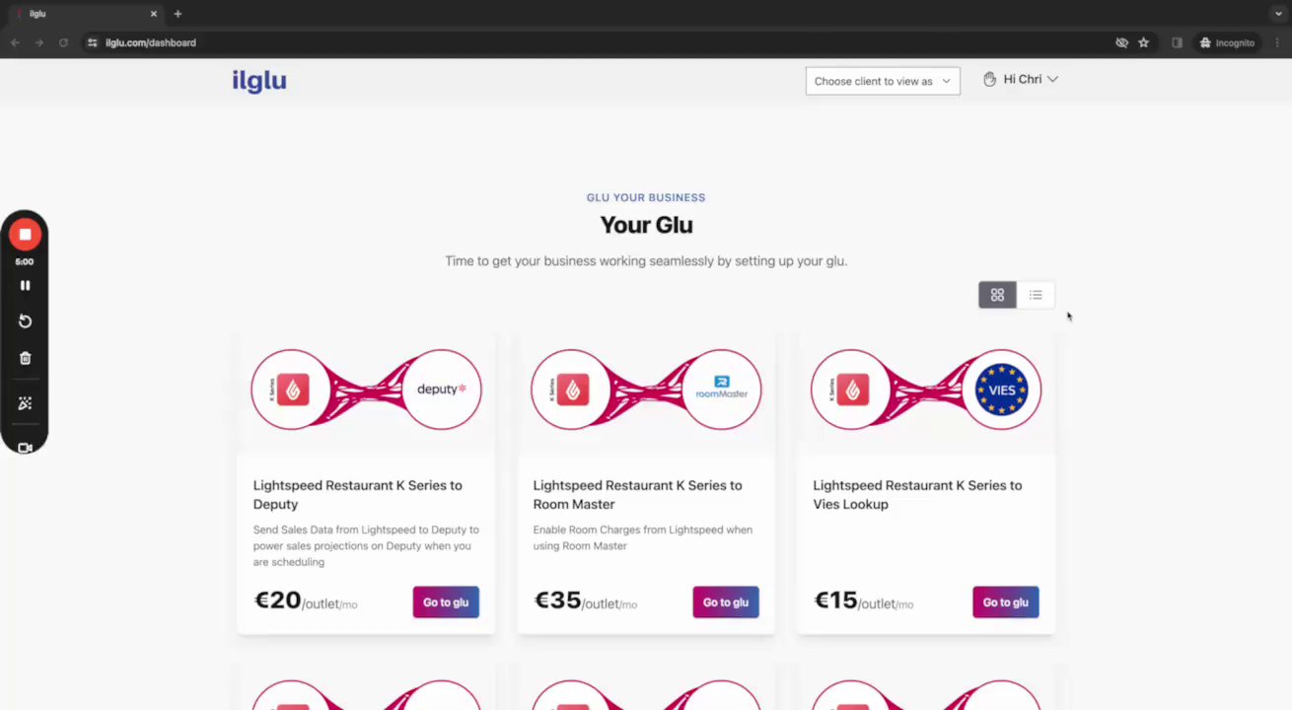Delete the recording with the trash icon

click(x=25, y=359)
